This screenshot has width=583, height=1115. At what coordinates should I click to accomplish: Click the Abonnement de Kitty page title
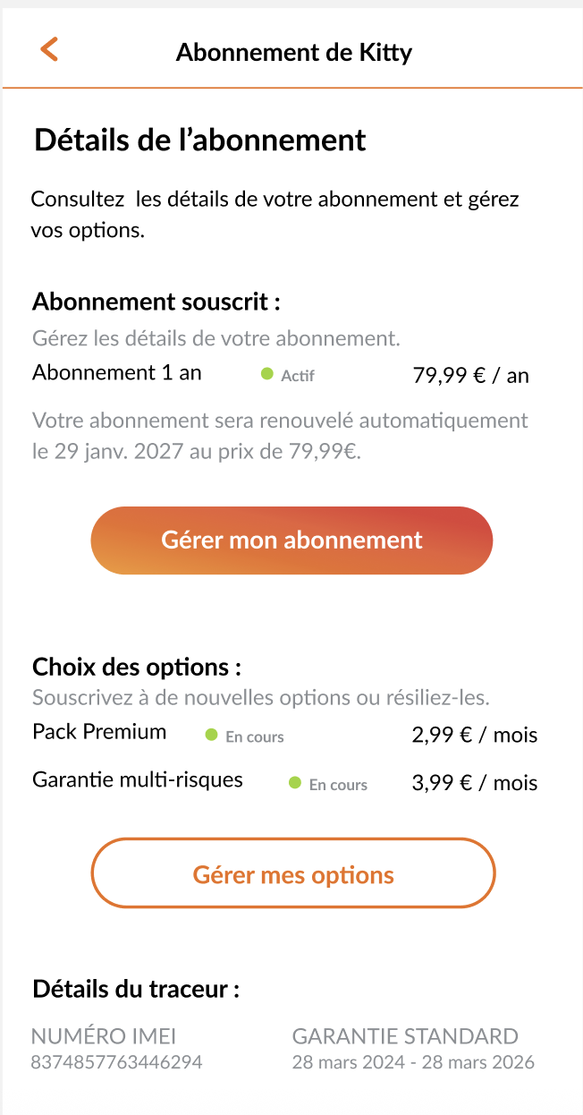[294, 52]
